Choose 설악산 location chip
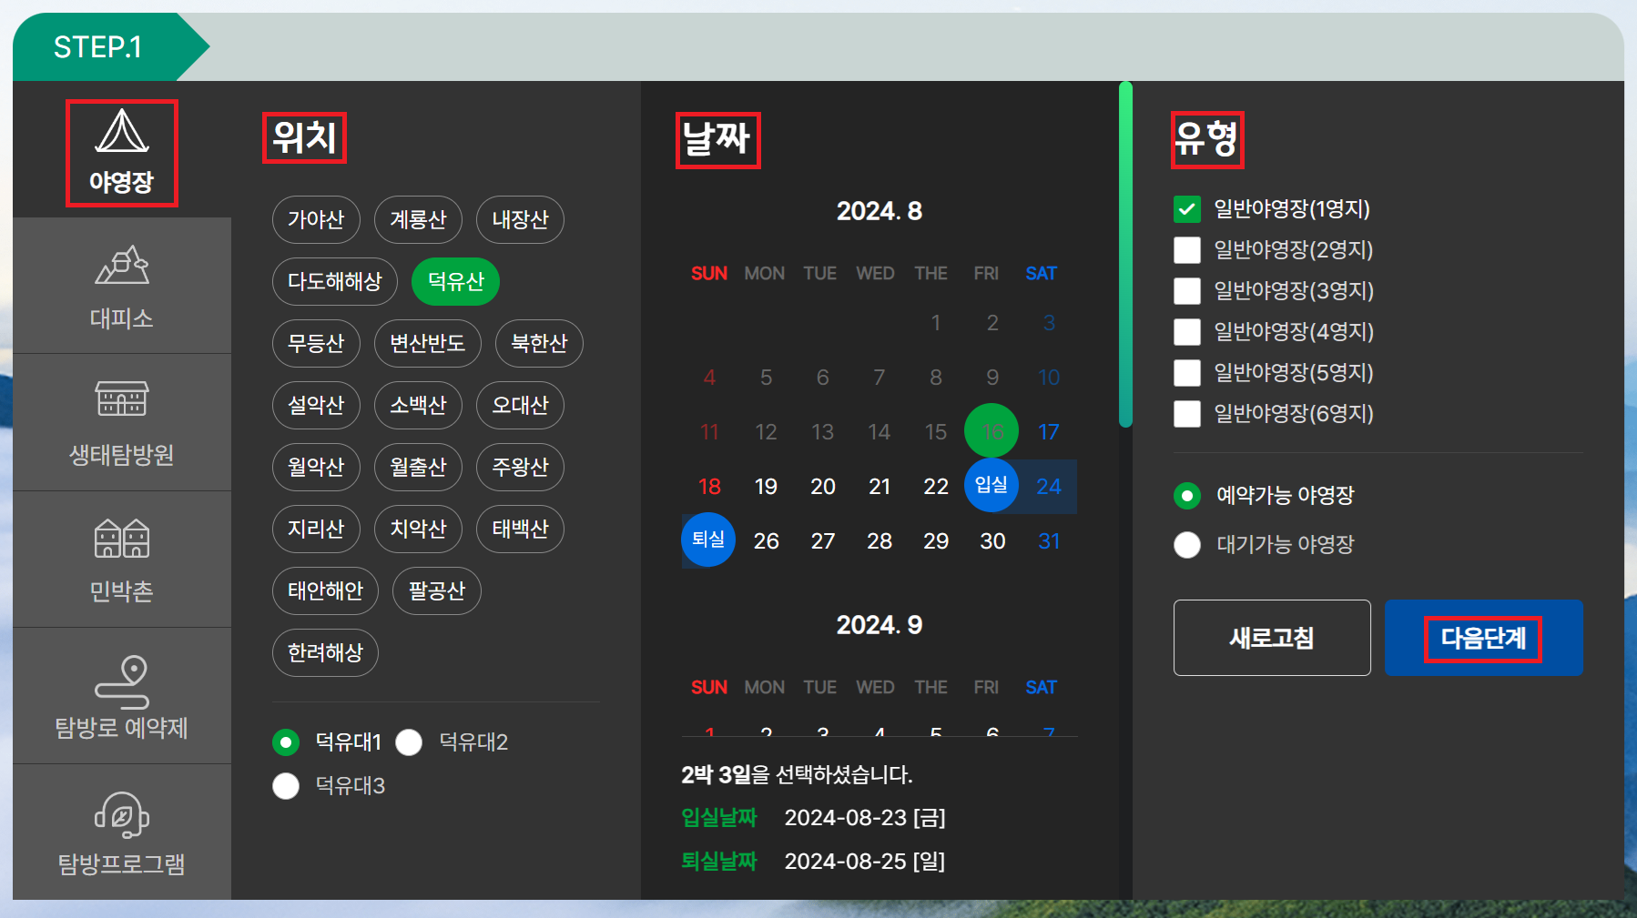 (316, 406)
